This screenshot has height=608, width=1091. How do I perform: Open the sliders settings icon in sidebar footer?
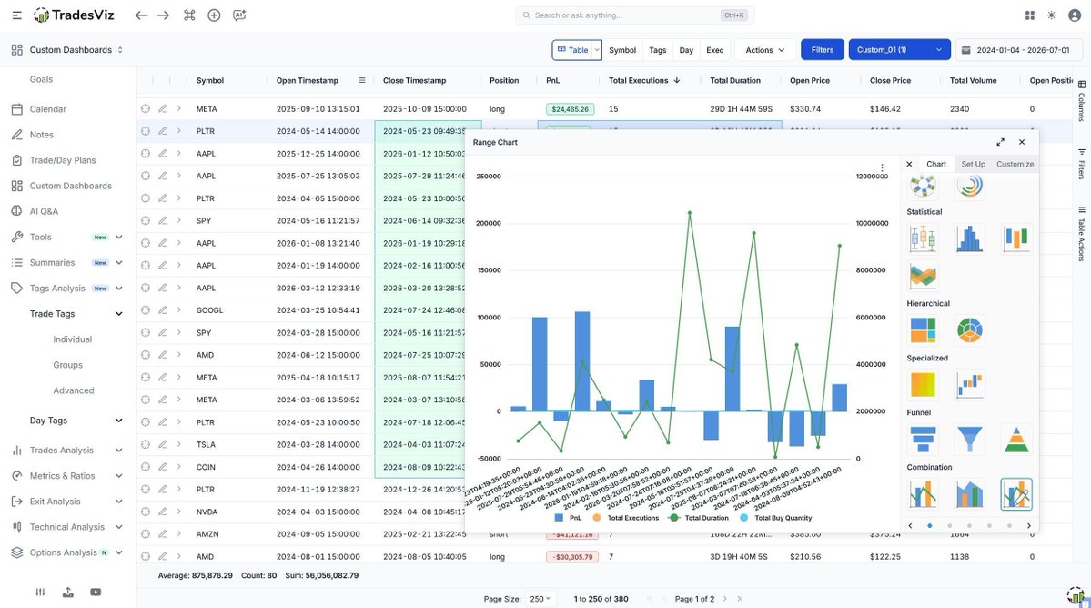click(40, 592)
